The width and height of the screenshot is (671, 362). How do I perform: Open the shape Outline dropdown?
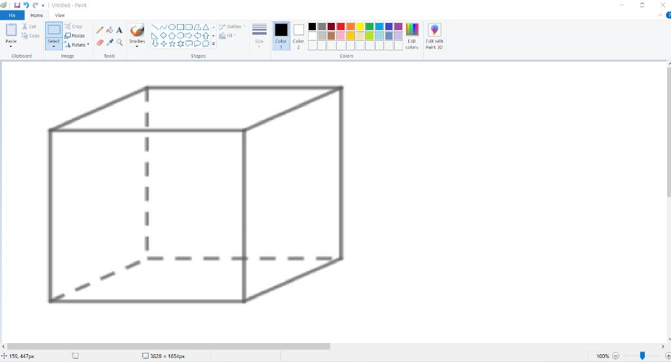pos(231,26)
